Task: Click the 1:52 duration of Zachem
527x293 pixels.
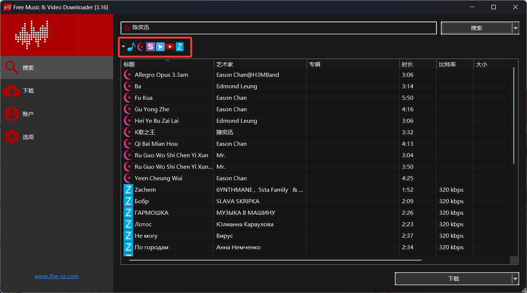Action: 407,190
